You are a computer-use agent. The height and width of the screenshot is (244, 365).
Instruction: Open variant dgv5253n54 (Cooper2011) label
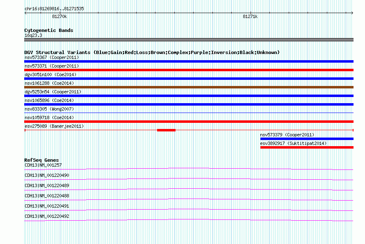(x=53, y=92)
